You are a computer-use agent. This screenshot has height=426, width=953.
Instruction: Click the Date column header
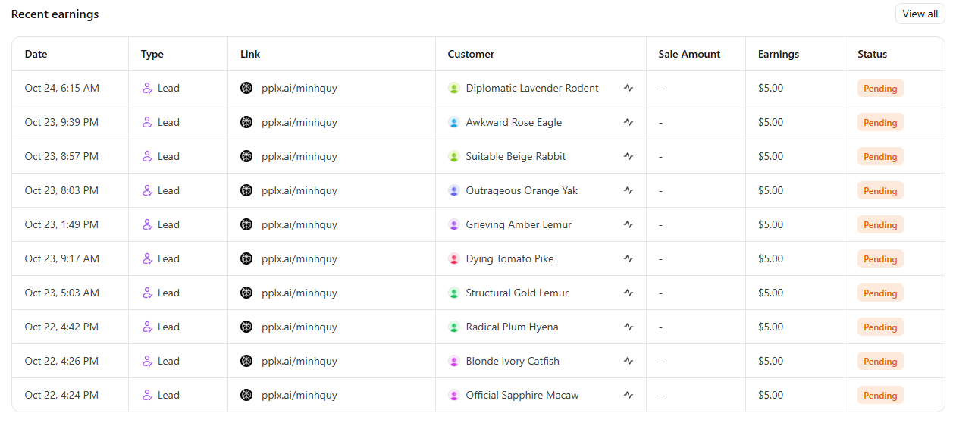(36, 54)
